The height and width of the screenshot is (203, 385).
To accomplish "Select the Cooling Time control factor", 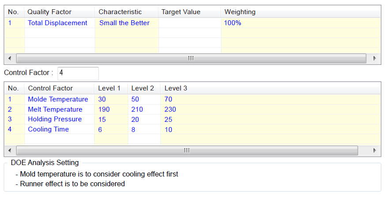I will tap(49, 129).
